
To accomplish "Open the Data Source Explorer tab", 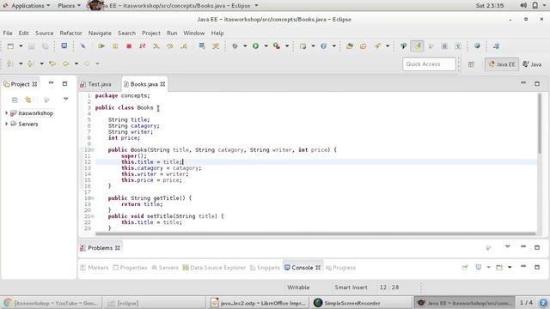I will point(214,268).
